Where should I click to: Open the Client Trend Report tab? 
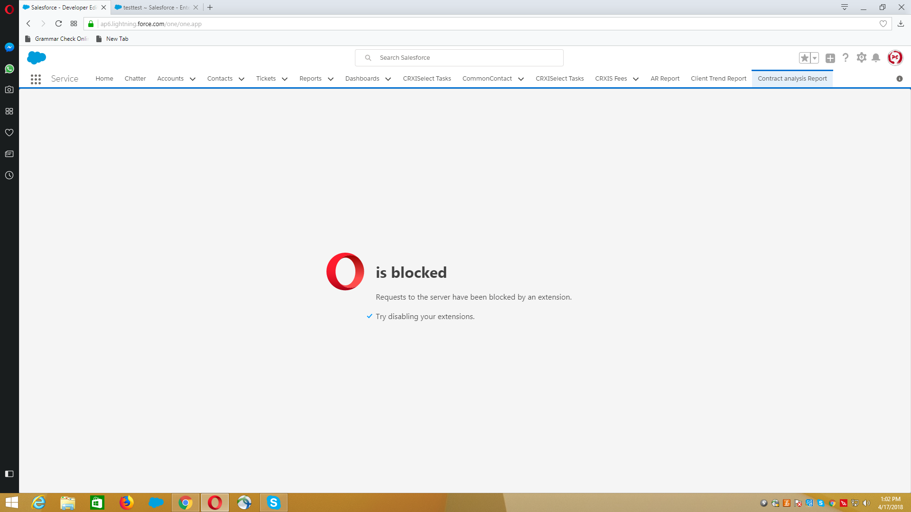tap(718, 79)
